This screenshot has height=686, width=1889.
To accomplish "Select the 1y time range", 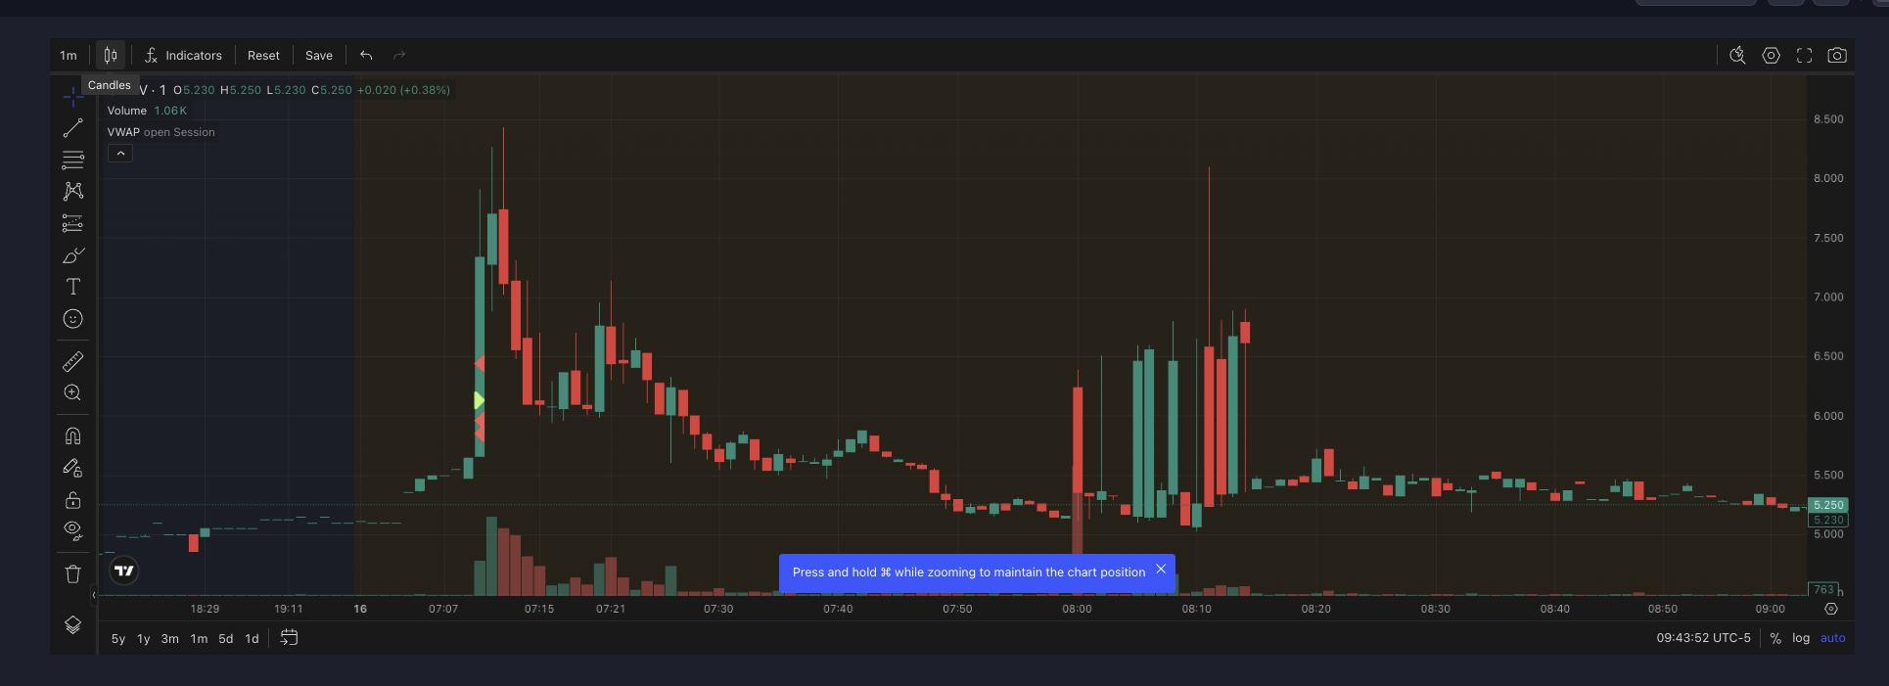I will point(143,638).
